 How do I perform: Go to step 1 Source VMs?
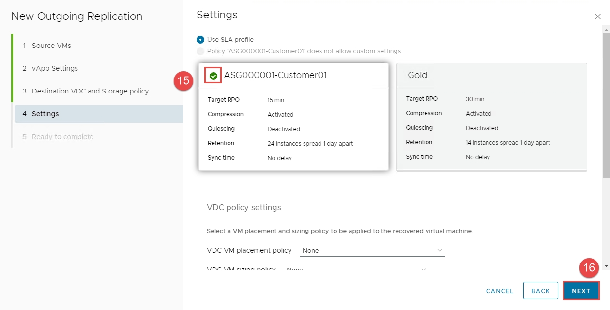click(x=51, y=46)
